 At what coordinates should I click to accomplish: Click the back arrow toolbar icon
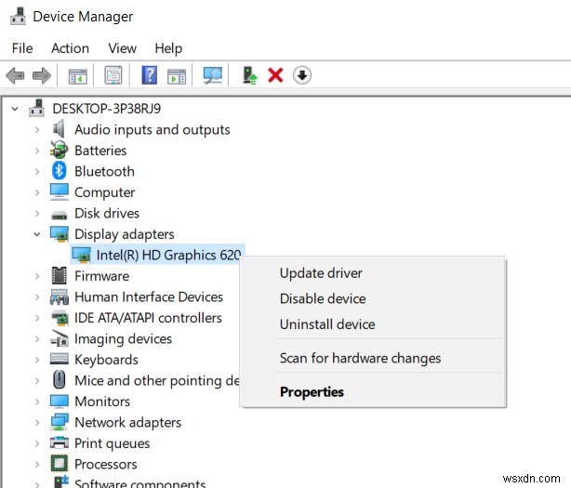coord(15,75)
